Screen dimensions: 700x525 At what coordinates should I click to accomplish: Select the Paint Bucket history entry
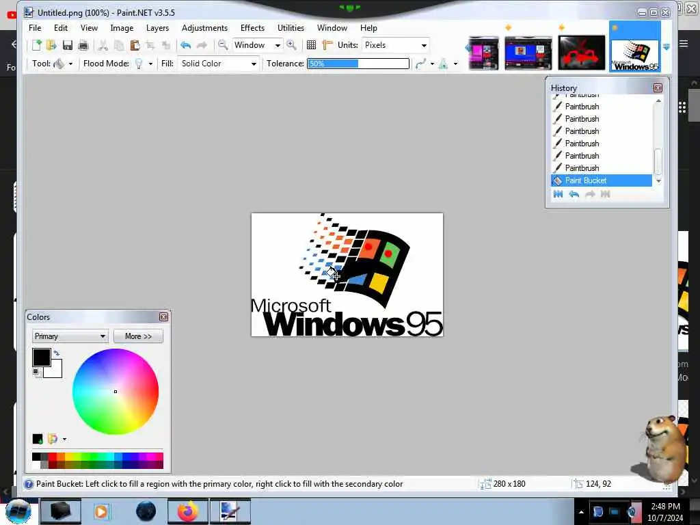[602, 180]
